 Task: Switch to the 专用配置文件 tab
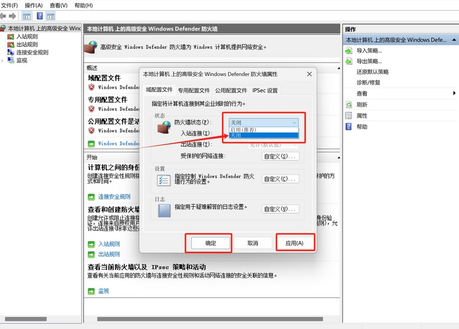point(194,90)
